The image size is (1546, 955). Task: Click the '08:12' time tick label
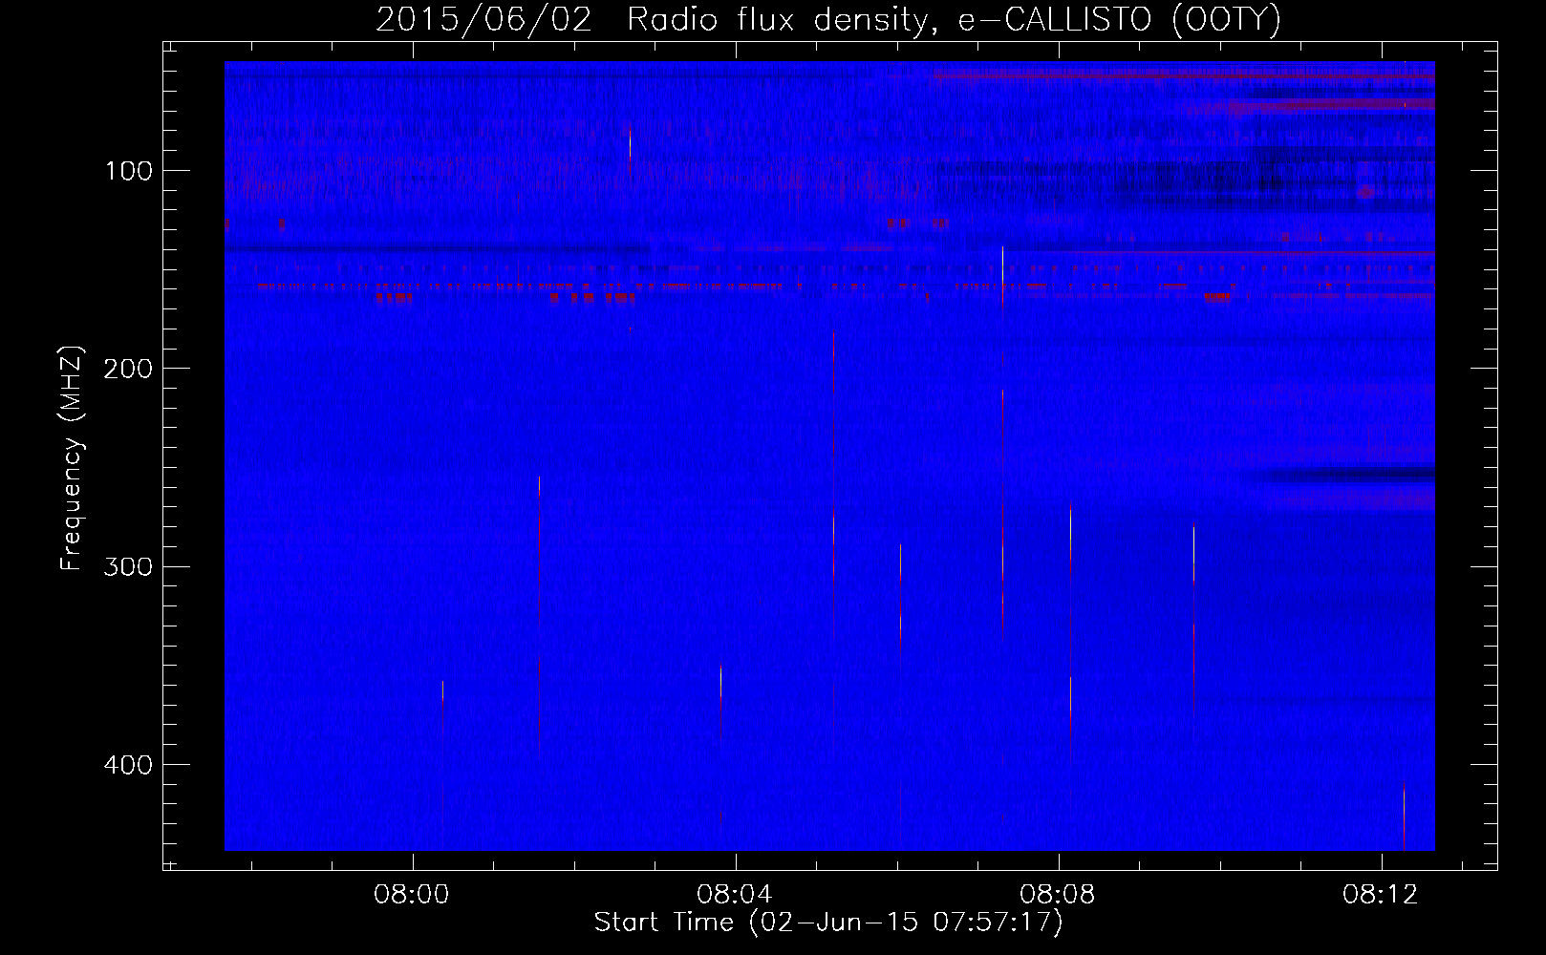pos(1381,895)
